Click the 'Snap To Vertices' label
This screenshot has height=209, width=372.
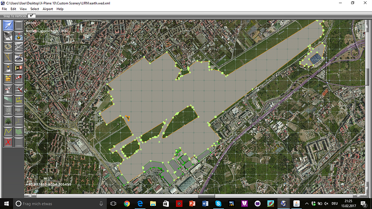click(15, 16)
